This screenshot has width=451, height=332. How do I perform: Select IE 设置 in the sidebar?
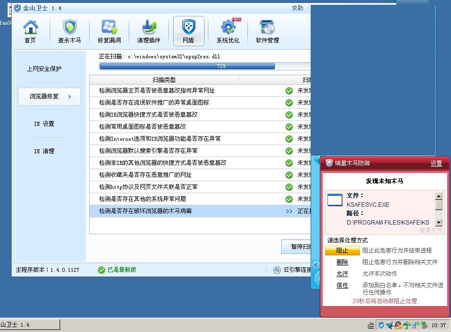tap(44, 124)
